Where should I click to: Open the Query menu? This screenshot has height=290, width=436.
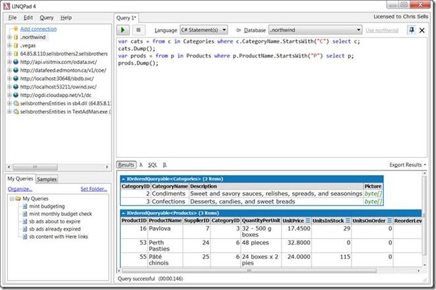(x=46, y=18)
